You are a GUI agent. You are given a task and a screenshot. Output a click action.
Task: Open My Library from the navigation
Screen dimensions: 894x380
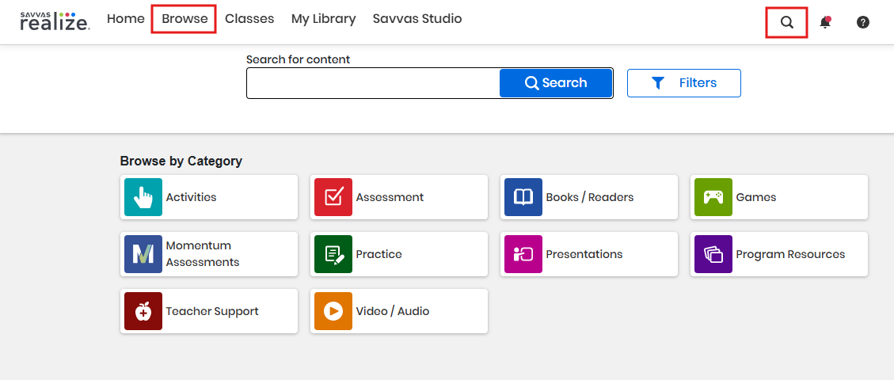[x=323, y=18]
